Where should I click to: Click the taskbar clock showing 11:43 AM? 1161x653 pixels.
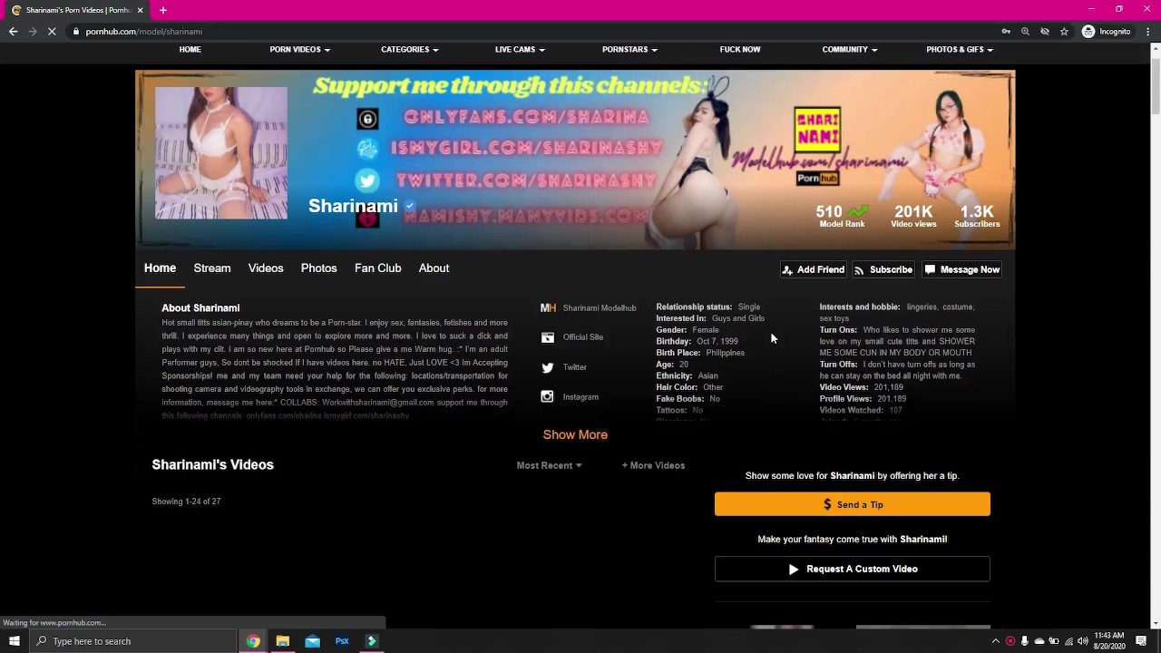(1109, 641)
